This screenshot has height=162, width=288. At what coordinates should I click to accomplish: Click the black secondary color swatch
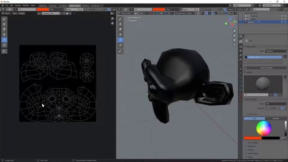pos(270,138)
